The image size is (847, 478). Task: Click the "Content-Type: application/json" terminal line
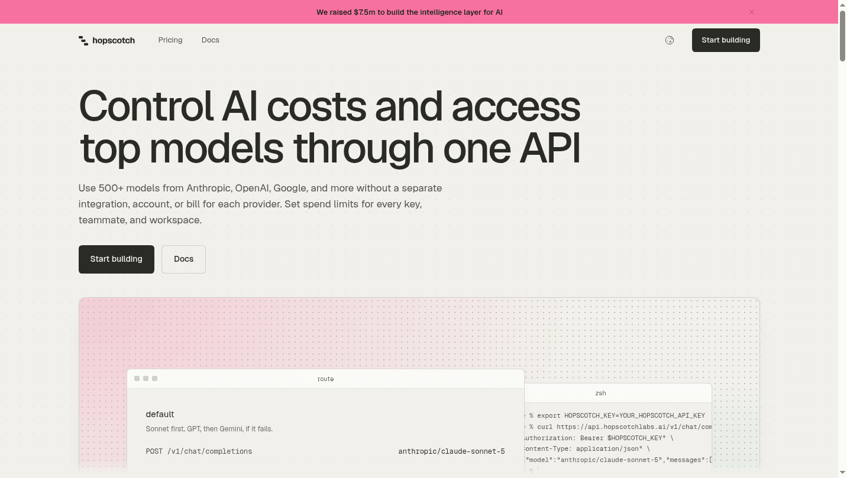(587, 449)
